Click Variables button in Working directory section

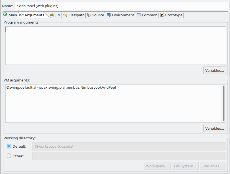[x=213, y=166]
